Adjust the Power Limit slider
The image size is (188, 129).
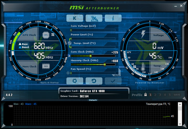93,38
